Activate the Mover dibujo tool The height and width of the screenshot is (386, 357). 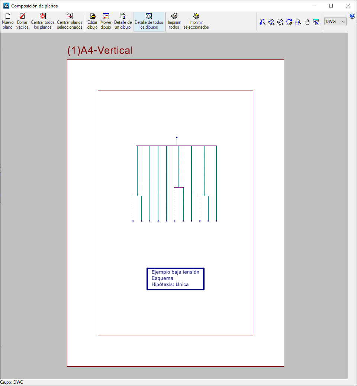point(106,22)
